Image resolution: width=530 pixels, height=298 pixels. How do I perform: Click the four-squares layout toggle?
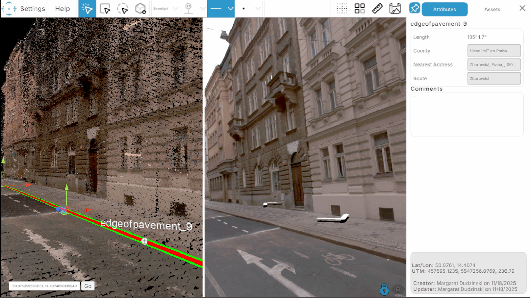point(359,9)
